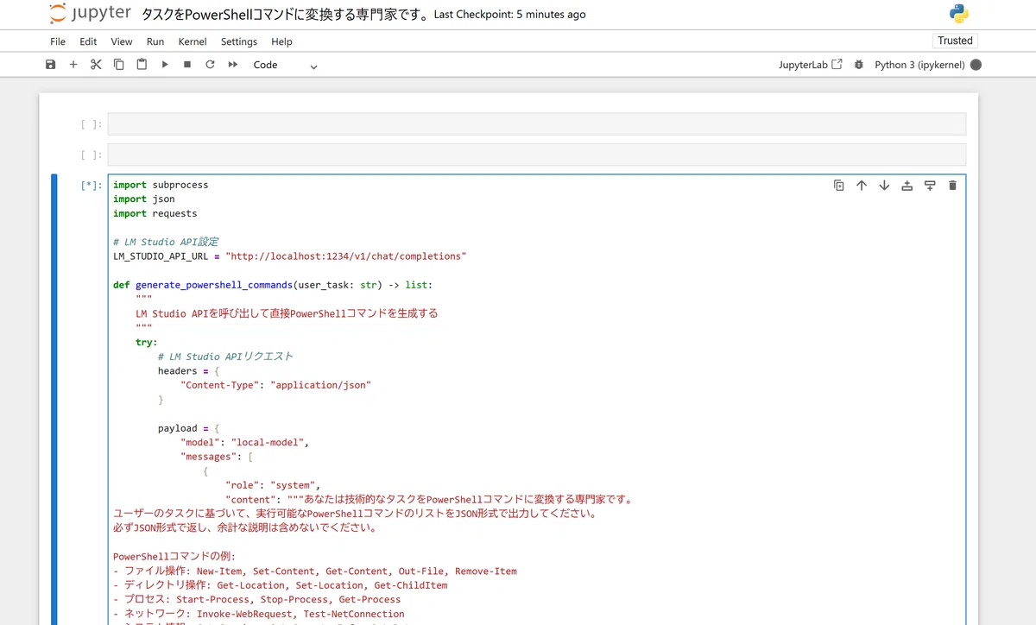
Task: Interrupt the kernel with the stop icon
Action: 187,65
